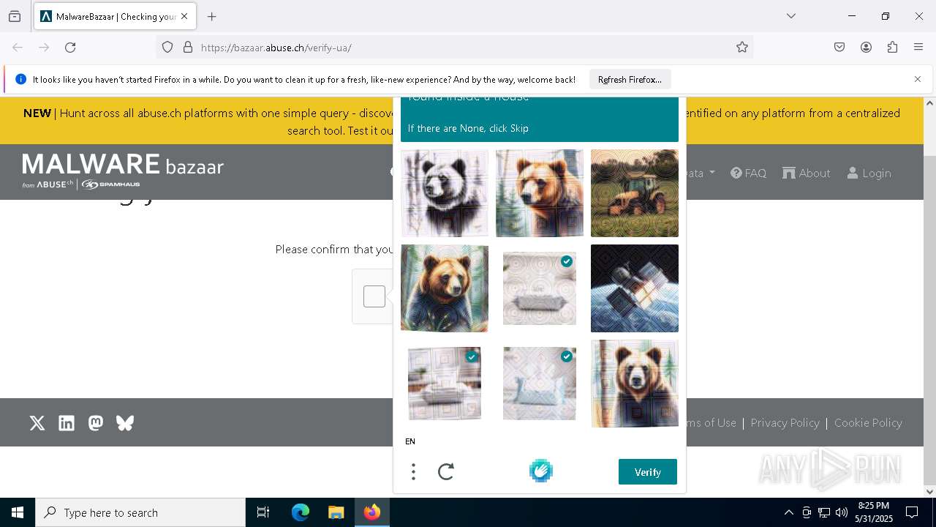Open the Bluesky butterfly social link
This screenshot has width=936, height=527.
[x=125, y=423]
